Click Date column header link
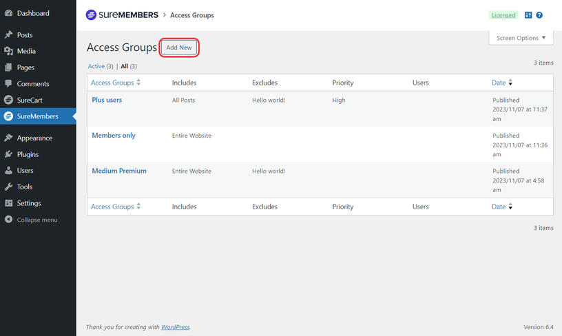Viewport: 562px width, 336px height. pos(499,83)
